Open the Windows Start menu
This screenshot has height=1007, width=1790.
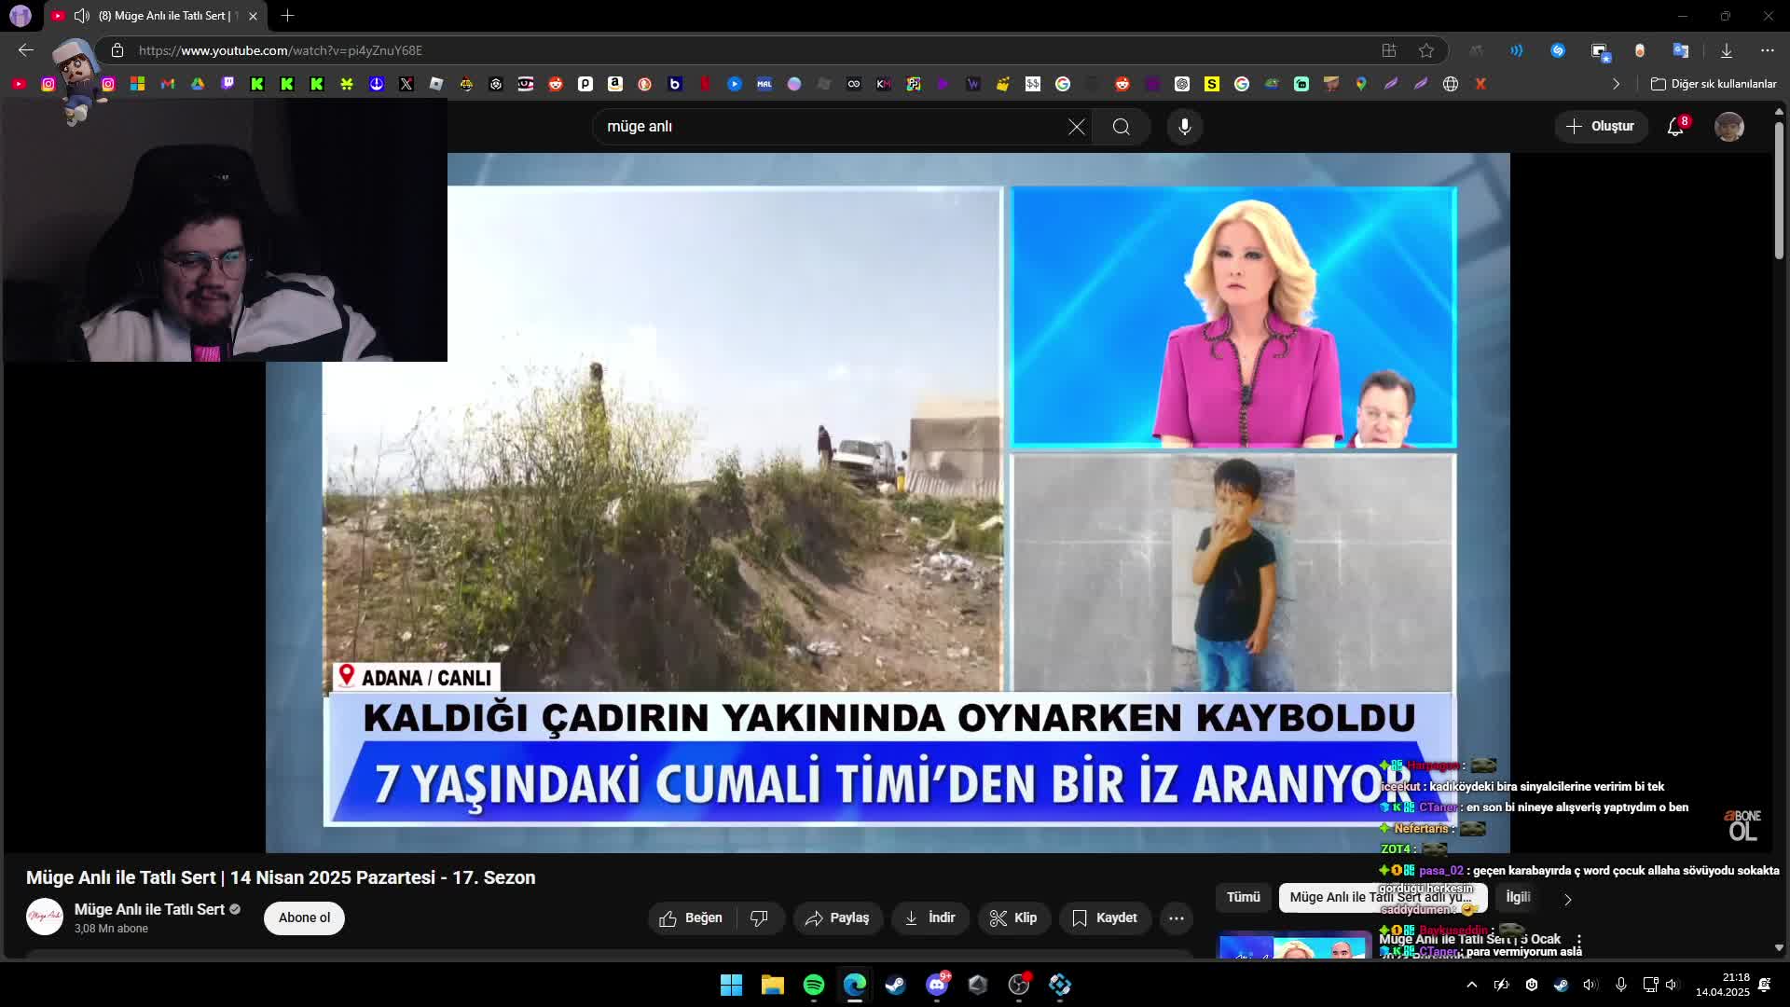[x=732, y=985]
